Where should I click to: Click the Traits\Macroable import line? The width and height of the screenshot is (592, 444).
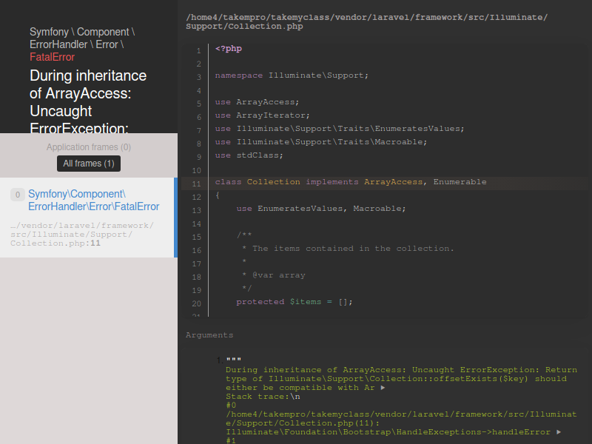[321, 142]
